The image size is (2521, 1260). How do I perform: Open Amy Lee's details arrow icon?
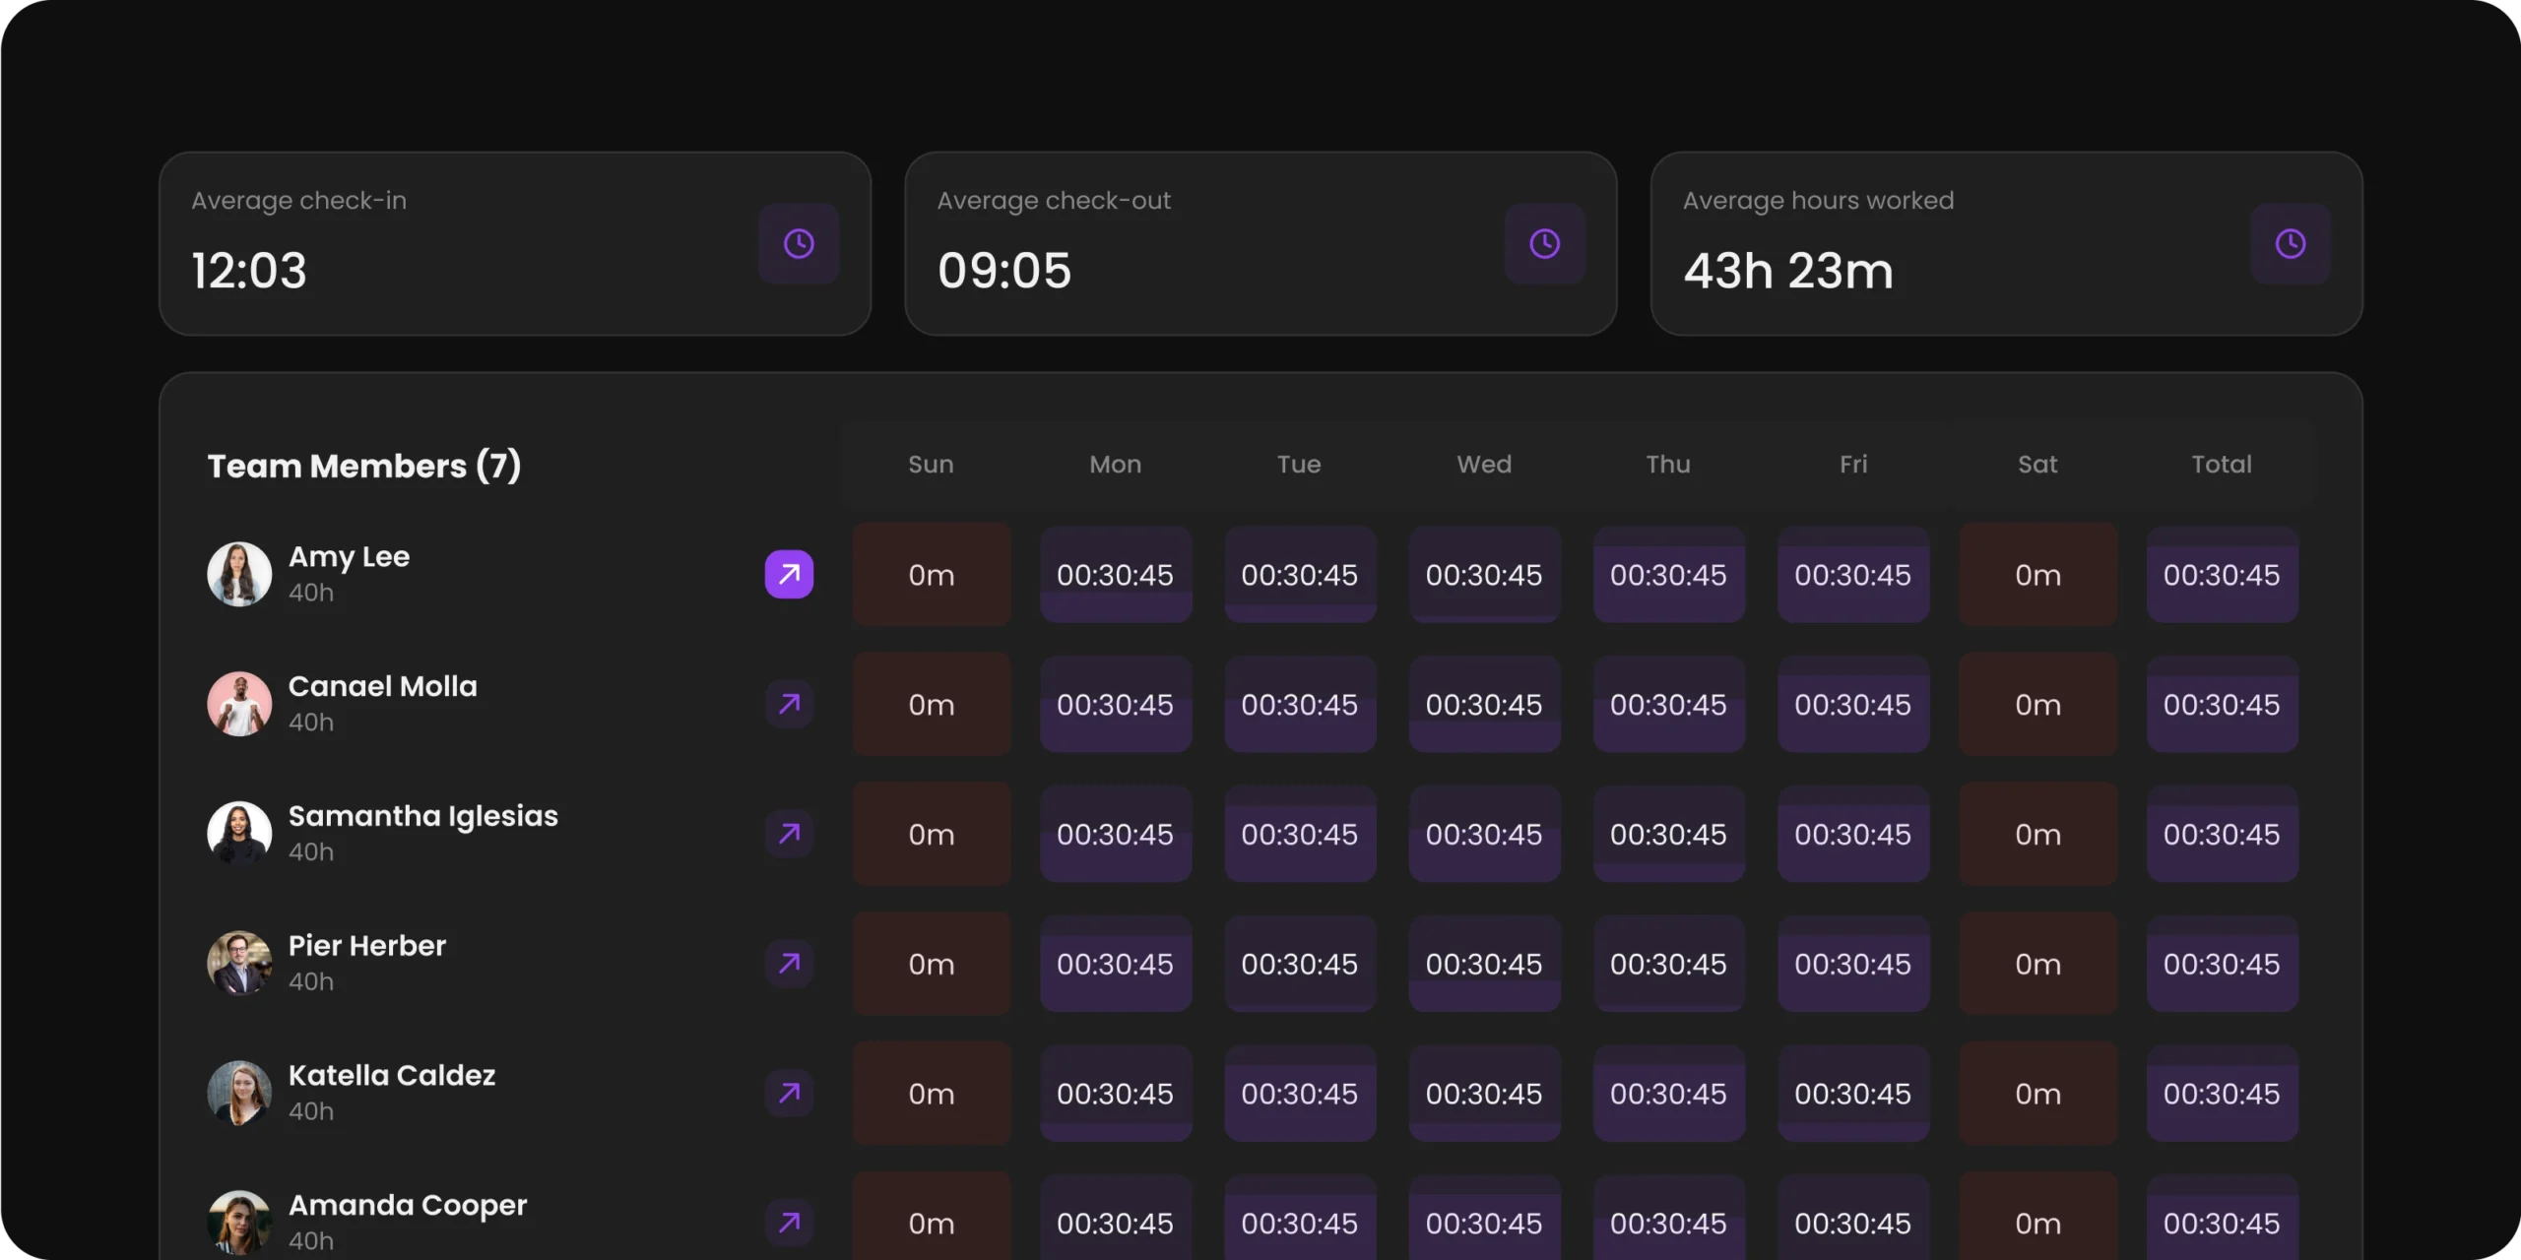pyautogui.click(x=789, y=574)
